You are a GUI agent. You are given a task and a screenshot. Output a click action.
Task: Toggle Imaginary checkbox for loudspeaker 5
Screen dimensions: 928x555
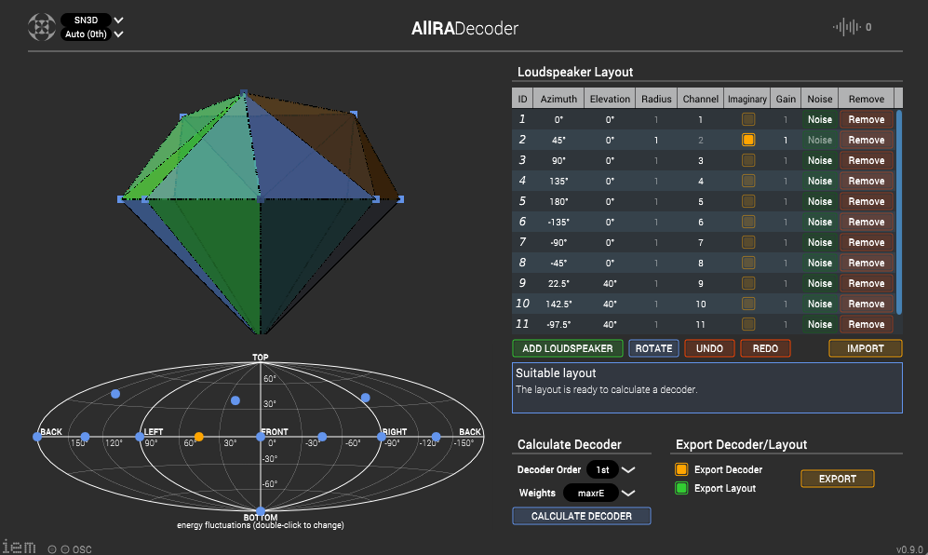click(748, 201)
